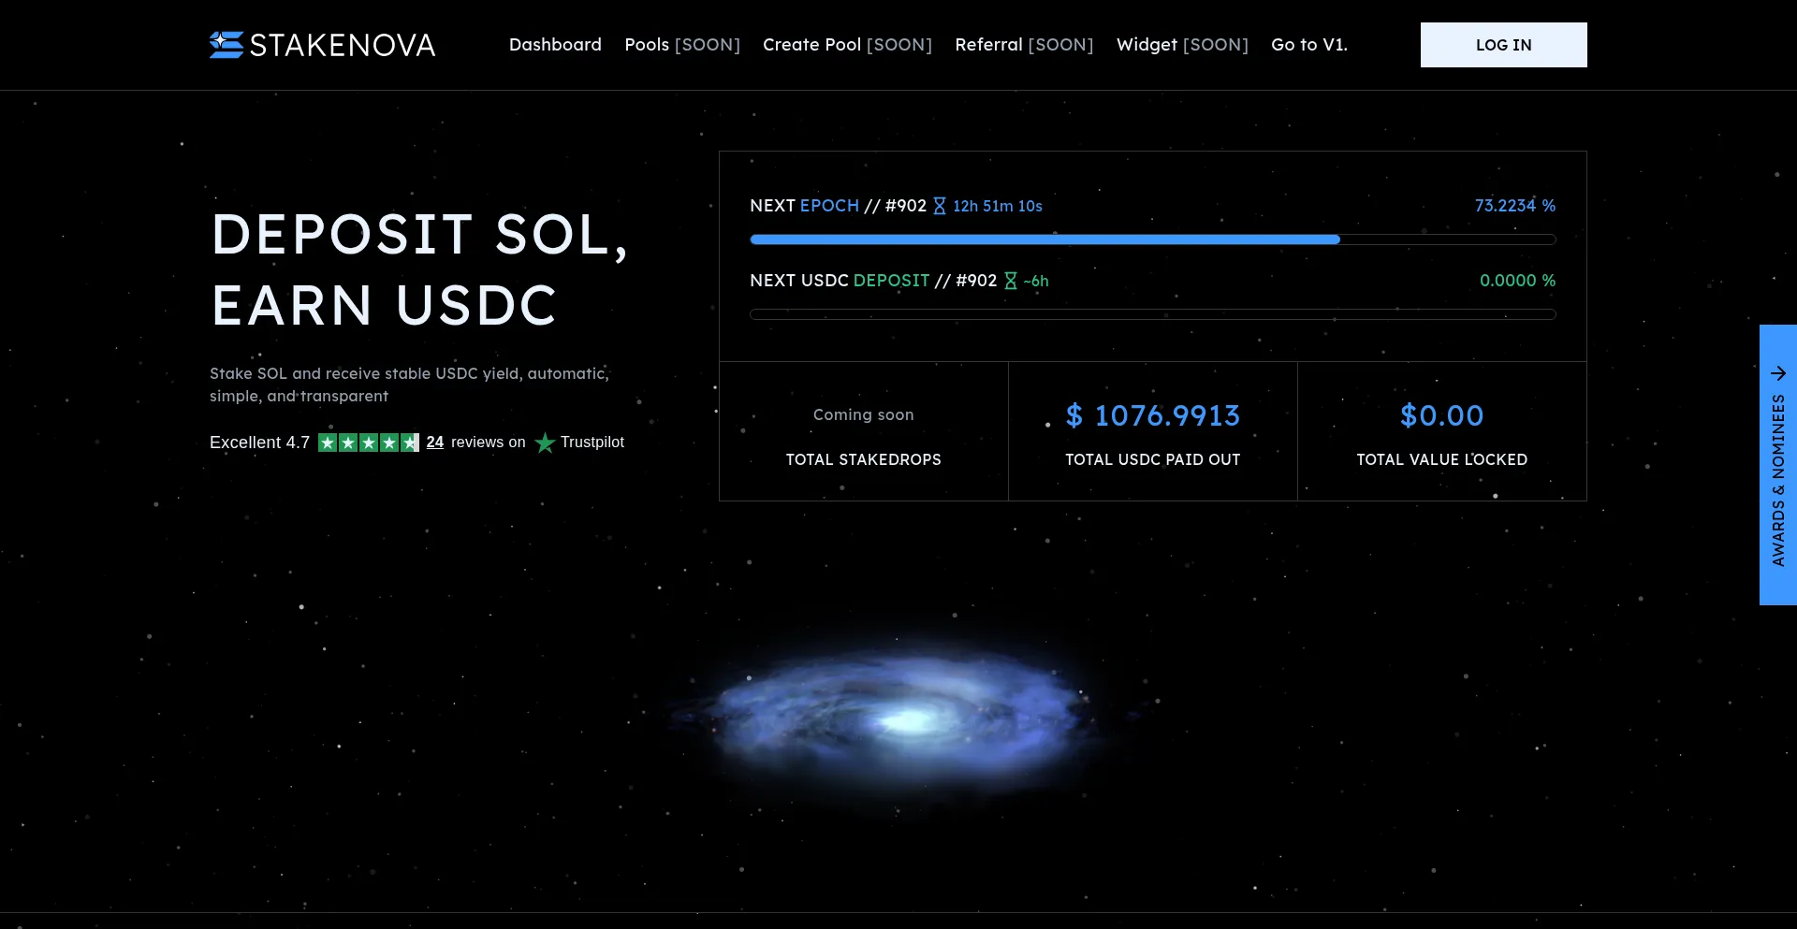Click the Trustpilot name link
The height and width of the screenshot is (929, 1797).
click(592, 443)
